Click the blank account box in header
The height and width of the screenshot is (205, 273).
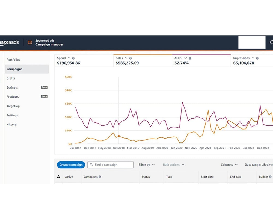point(252,42)
